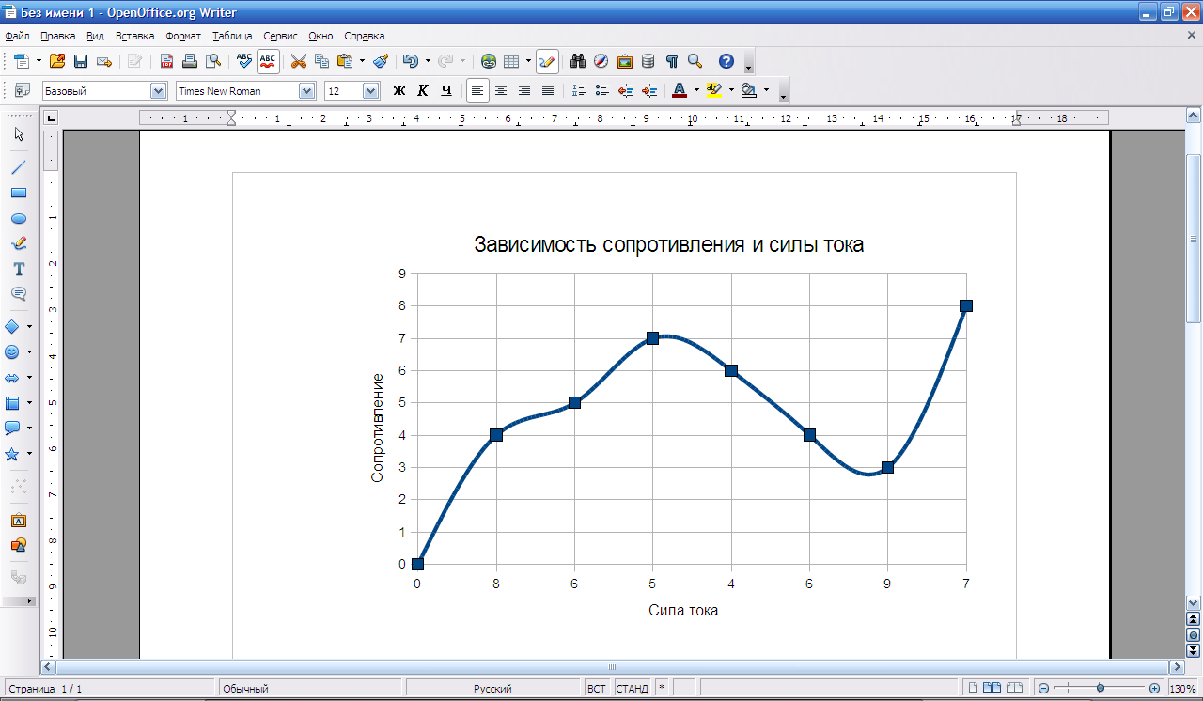Insert a hyperlink icon

pos(489,61)
